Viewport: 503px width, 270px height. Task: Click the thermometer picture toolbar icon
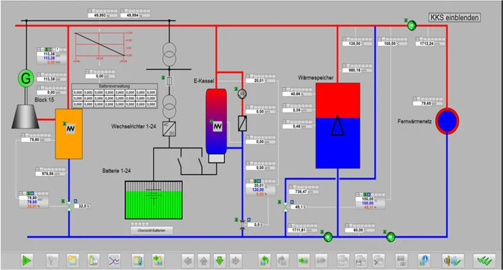tap(138, 261)
